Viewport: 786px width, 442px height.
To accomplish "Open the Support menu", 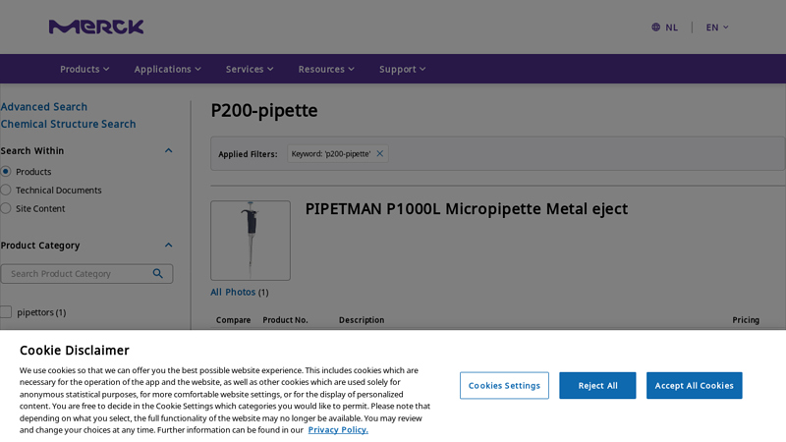I will tap(403, 69).
